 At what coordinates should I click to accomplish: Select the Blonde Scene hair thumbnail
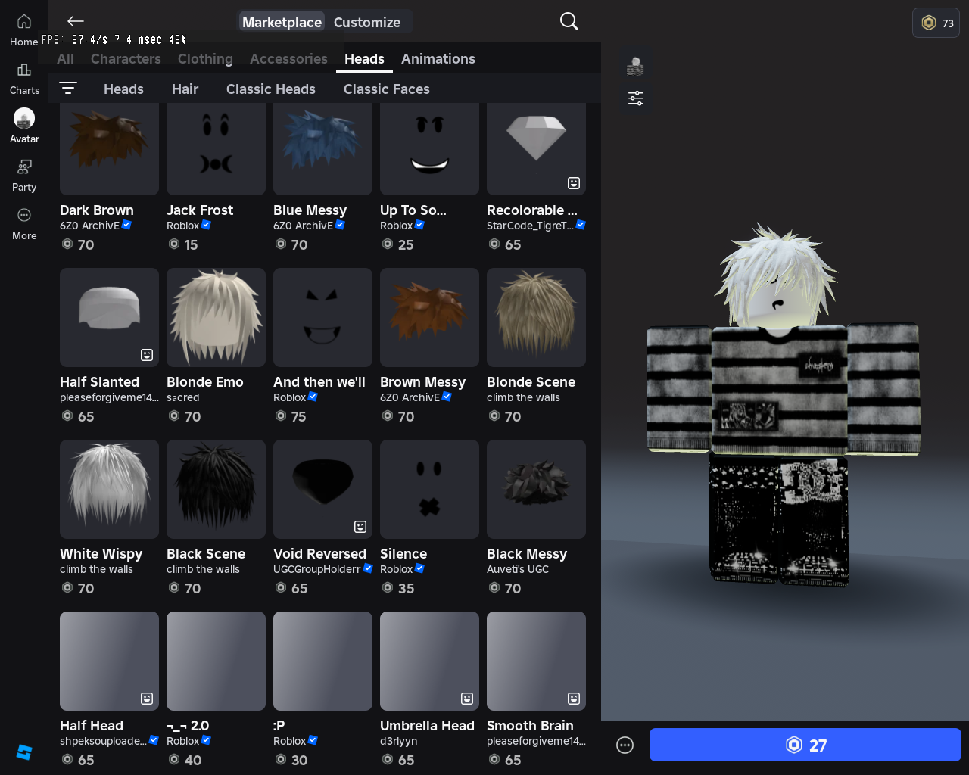coord(536,317)
